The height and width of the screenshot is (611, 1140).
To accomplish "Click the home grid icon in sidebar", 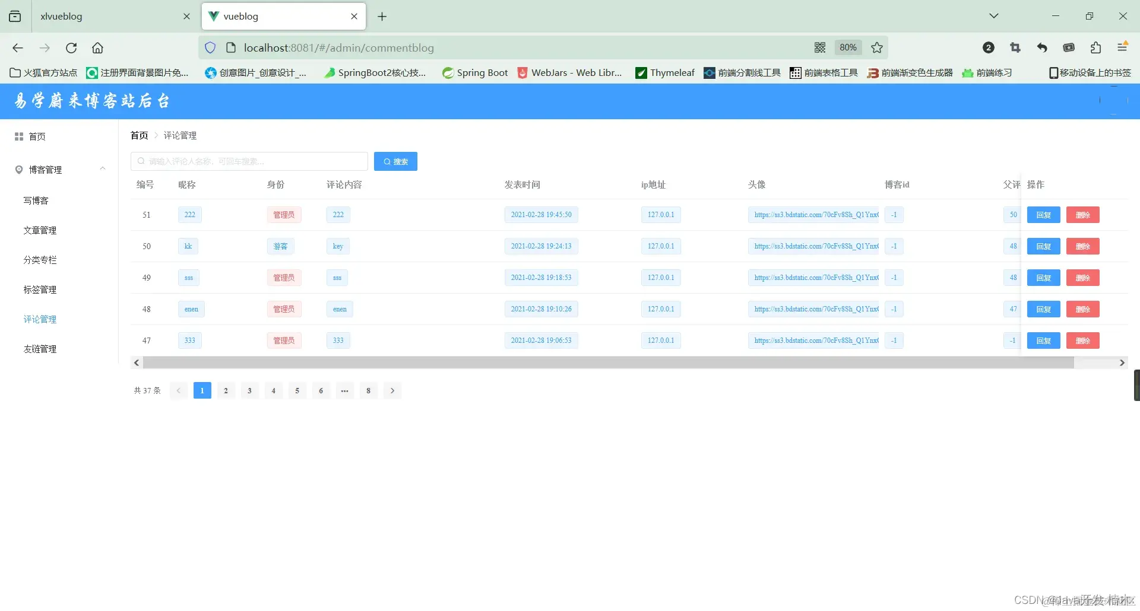I will coord(19,136).
